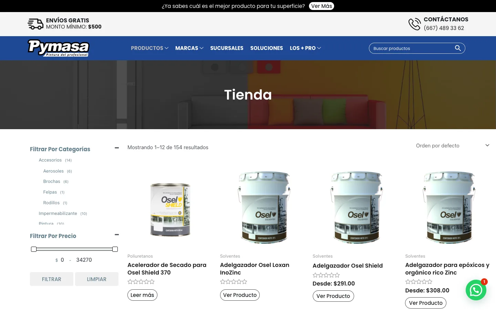Viewport: 496px width, 310px height.
Task: Click the LIMPIAR button
Action: coord(96,279)
